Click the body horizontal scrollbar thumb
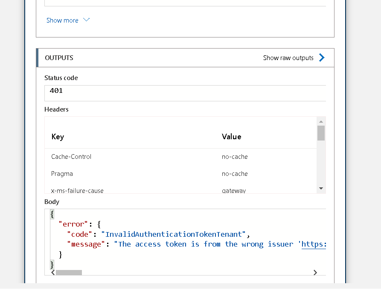 pos(69,273)
